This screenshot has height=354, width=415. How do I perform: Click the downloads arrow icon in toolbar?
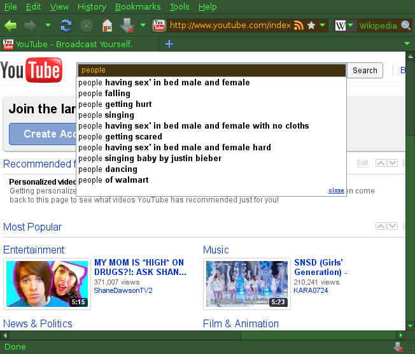[126, 25]
